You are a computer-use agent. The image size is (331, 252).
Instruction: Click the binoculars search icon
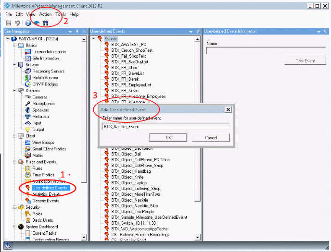tap(45, 23)
